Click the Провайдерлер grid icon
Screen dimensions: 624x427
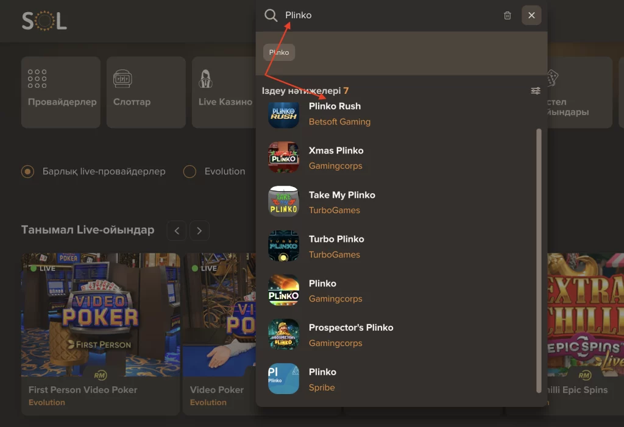point(37,79)
